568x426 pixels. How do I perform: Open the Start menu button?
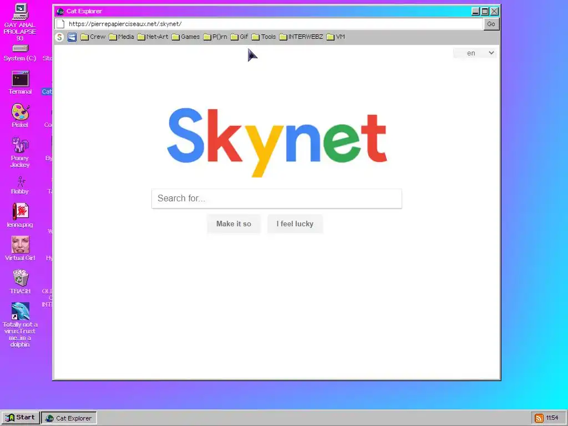pos(21,418)
